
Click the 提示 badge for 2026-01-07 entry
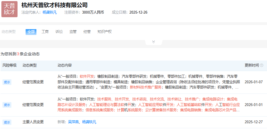(7, 82)
